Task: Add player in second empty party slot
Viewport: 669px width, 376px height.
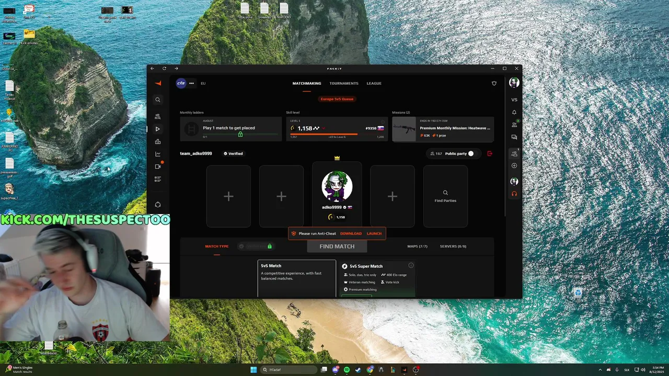Action: click(281, 196)
